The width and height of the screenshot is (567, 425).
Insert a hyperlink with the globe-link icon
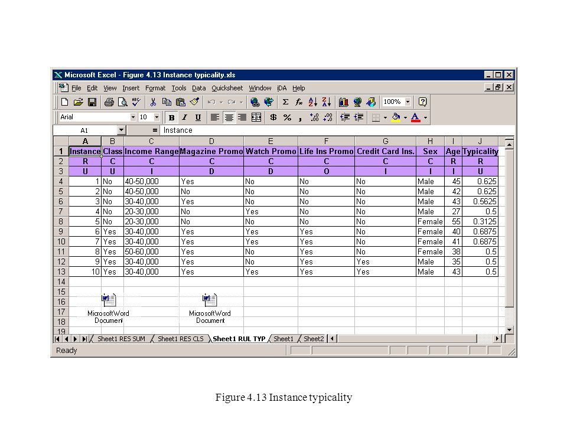pos(255,102)
